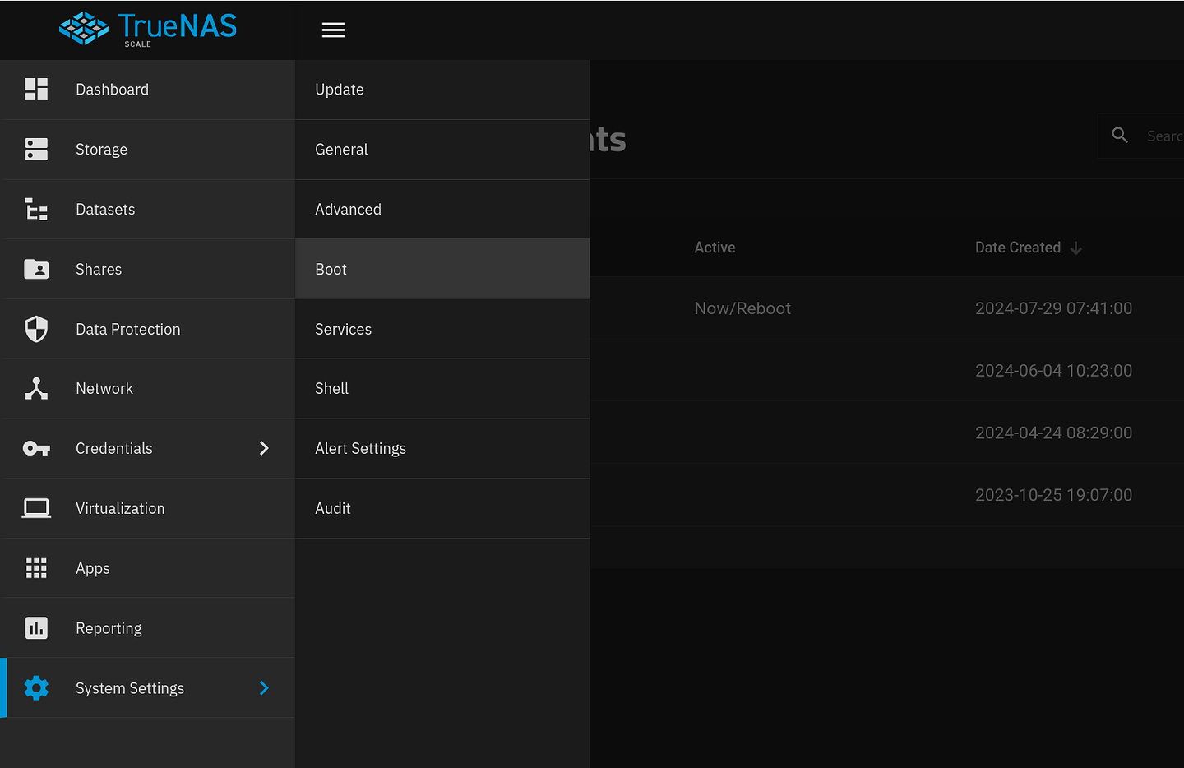Select the System Settings gear icon
Image resolution: width=1184 pixels, height=768 pixels.
click(x=36, y=687)
